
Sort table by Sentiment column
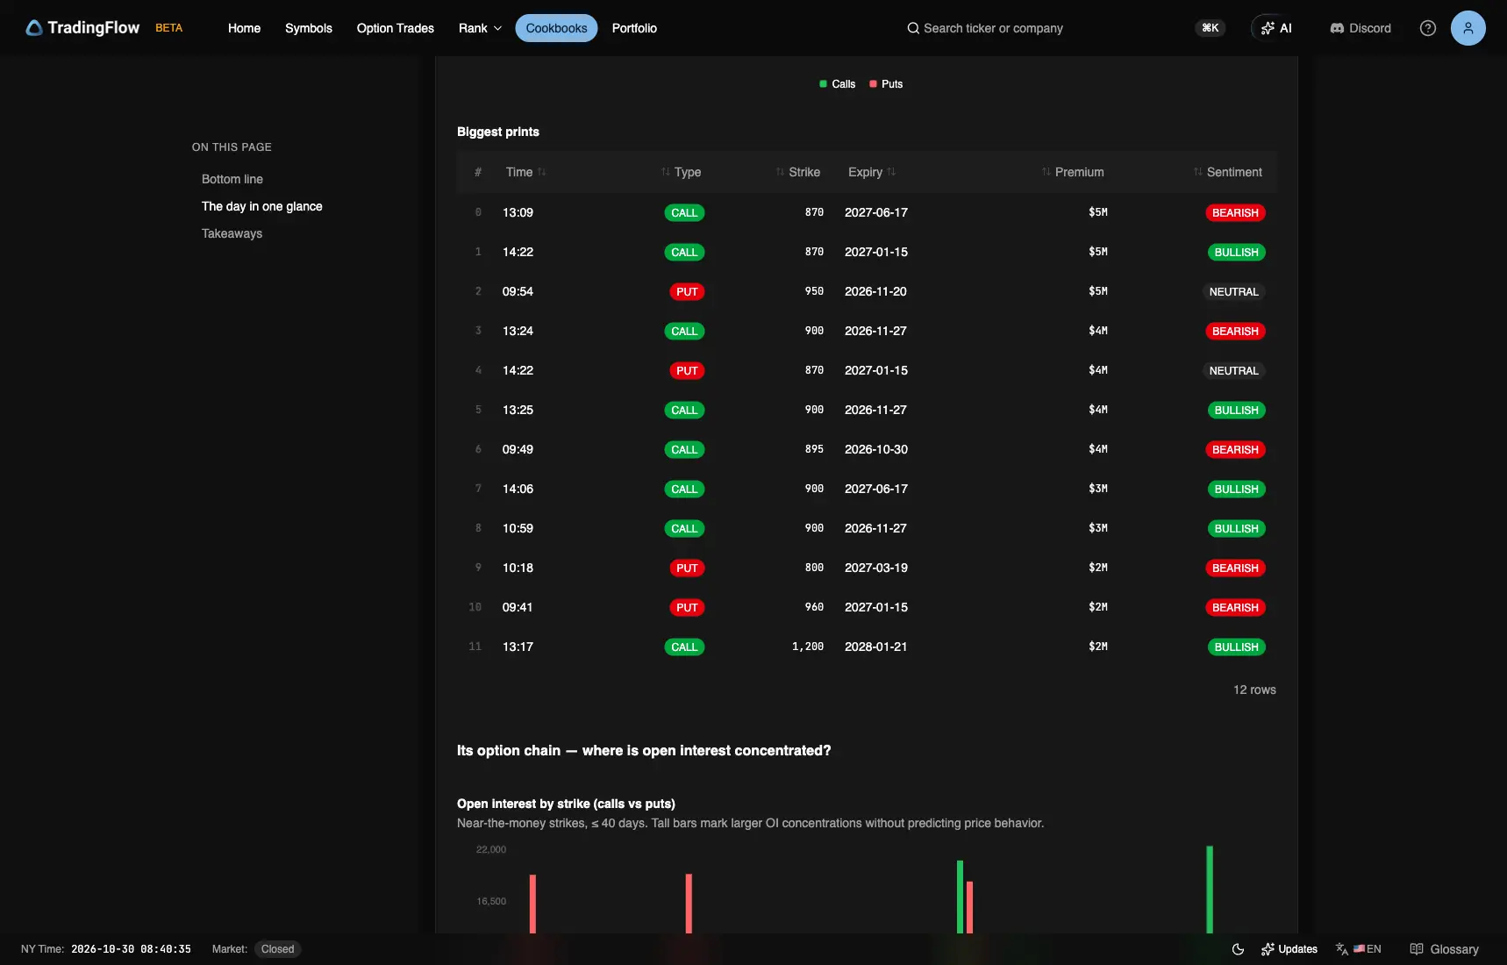pyautogui.click(x=1228, y=172)
